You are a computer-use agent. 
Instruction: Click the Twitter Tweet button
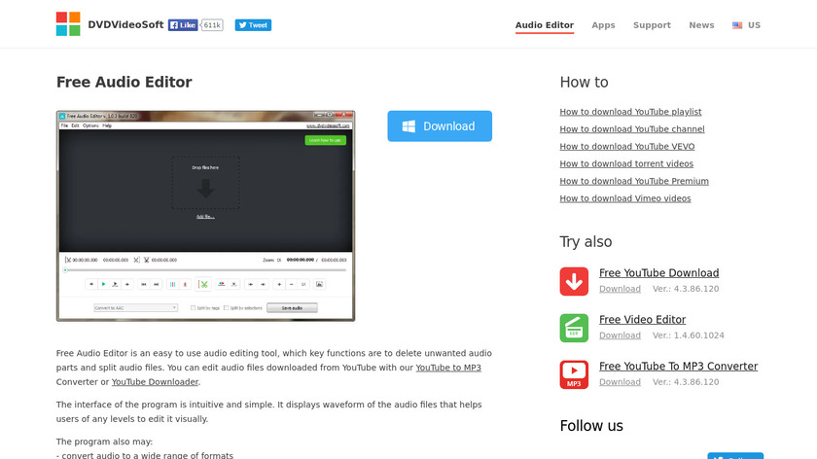click(253, 25)
